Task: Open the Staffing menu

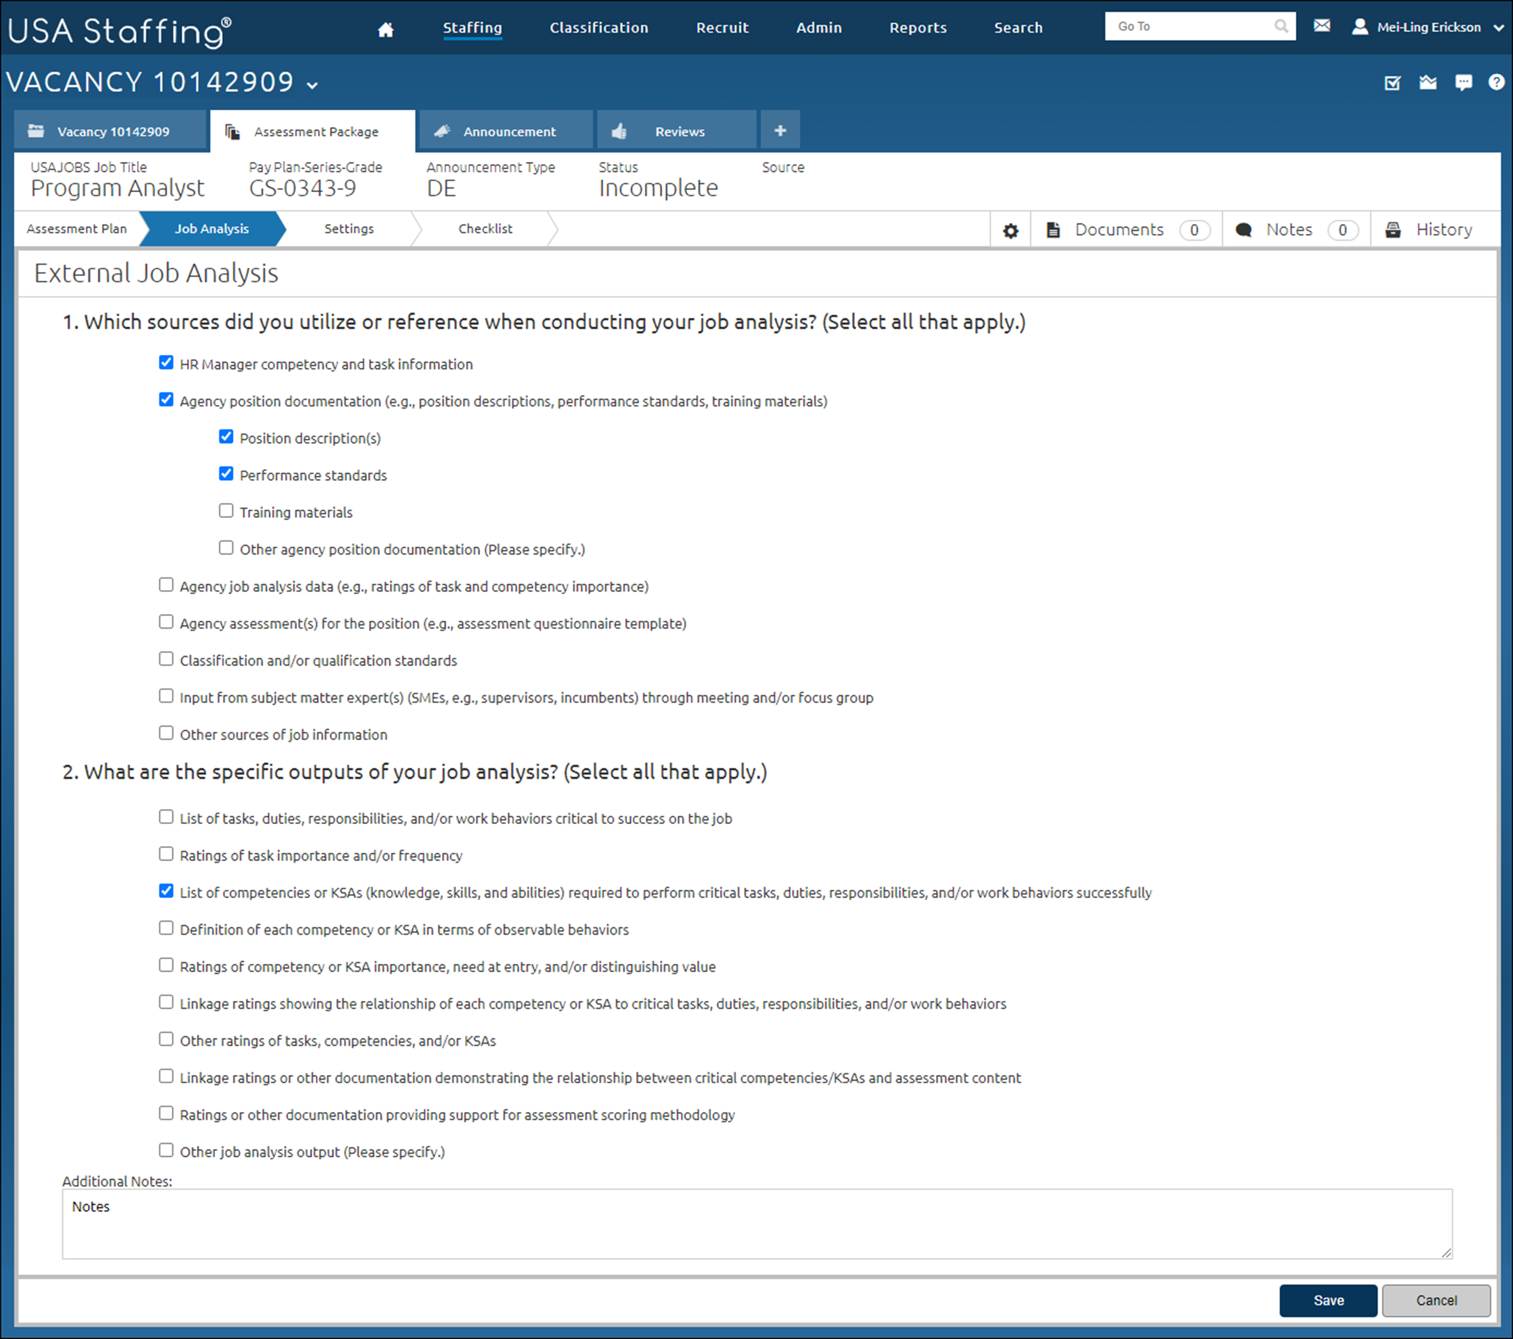Action: point(473,28)
